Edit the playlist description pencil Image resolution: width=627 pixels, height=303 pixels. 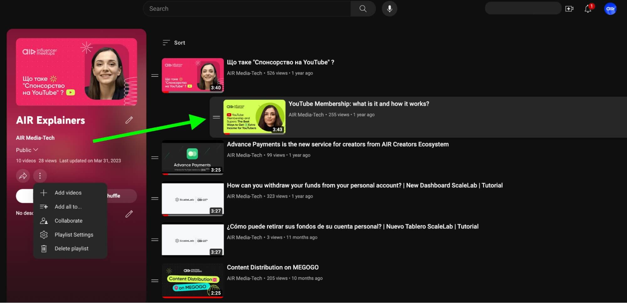pyautogui.click(x=129, y=214)
